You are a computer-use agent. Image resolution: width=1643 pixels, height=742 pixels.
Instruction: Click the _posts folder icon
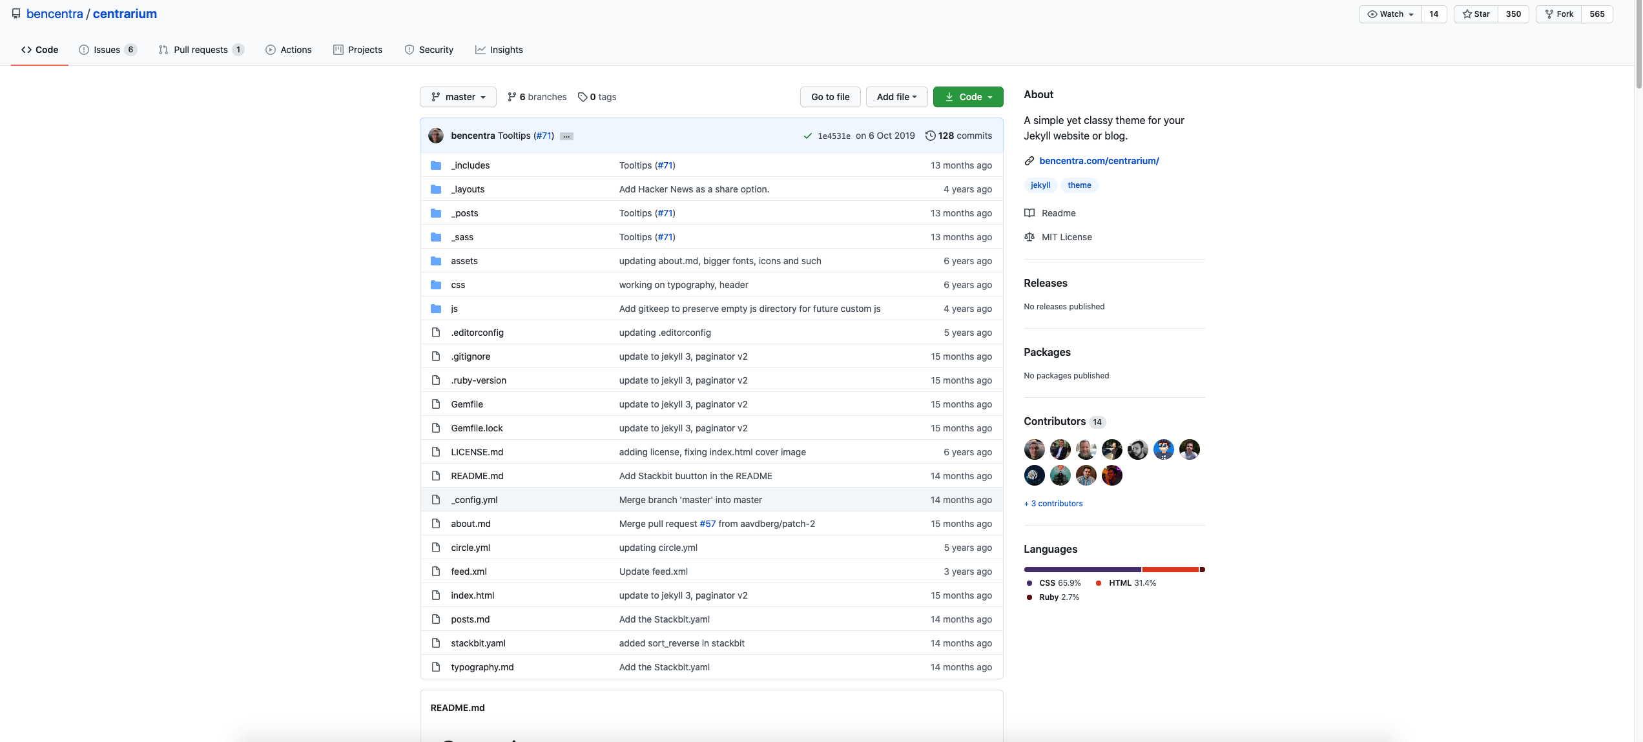436,213
